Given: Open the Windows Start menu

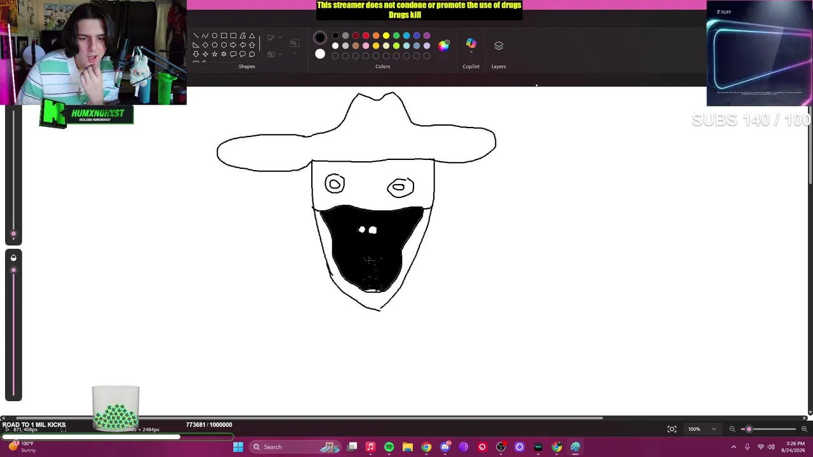Looking at the screenshot, I should (x=238, y=447).
